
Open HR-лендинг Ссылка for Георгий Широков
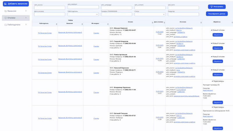coord(96,46)
